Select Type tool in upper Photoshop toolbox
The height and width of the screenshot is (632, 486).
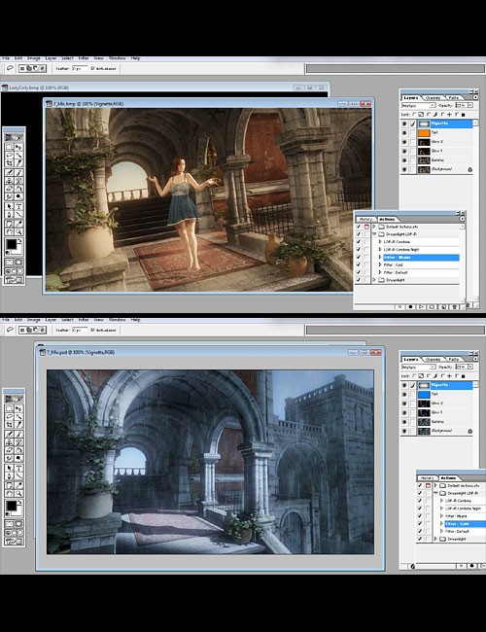click(x=18, y=206)
